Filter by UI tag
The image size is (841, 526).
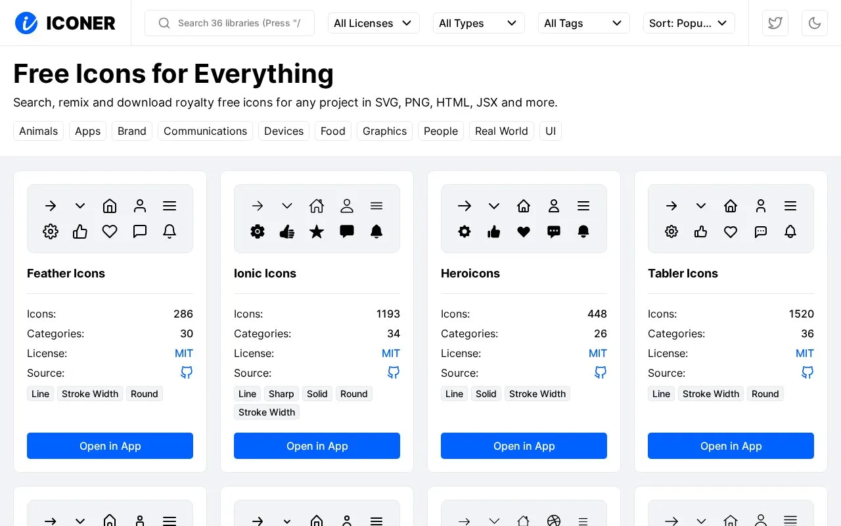pos(551,131)
